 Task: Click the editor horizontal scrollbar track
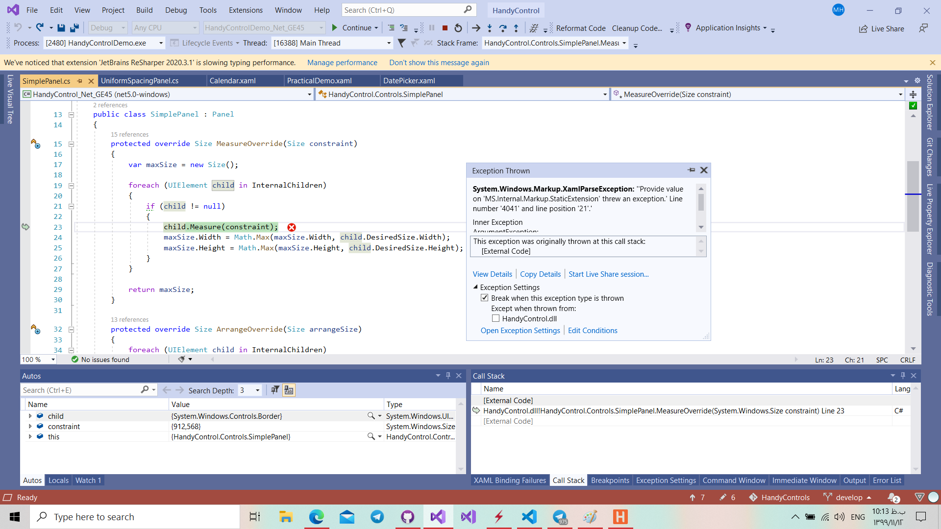[x=504, y=360]
